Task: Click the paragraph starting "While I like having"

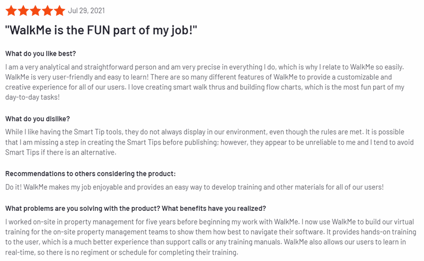Action: 205,142
